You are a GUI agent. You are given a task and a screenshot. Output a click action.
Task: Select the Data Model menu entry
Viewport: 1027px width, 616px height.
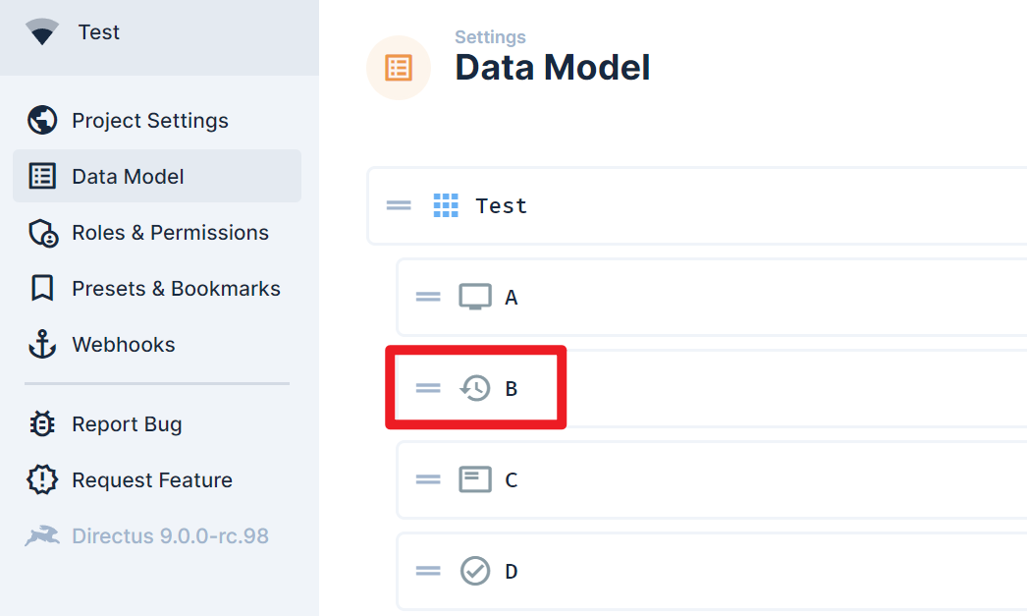(x=128, y=176)
